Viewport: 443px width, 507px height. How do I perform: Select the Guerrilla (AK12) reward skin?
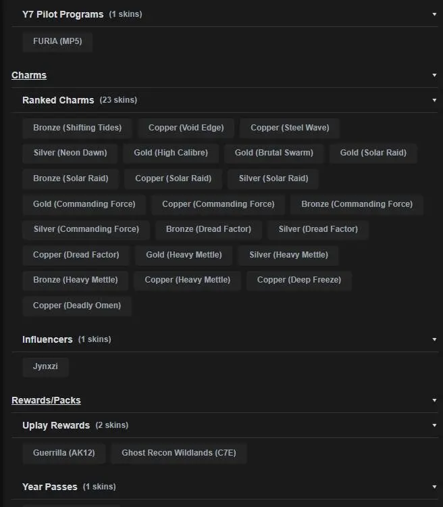pos(64,453)
